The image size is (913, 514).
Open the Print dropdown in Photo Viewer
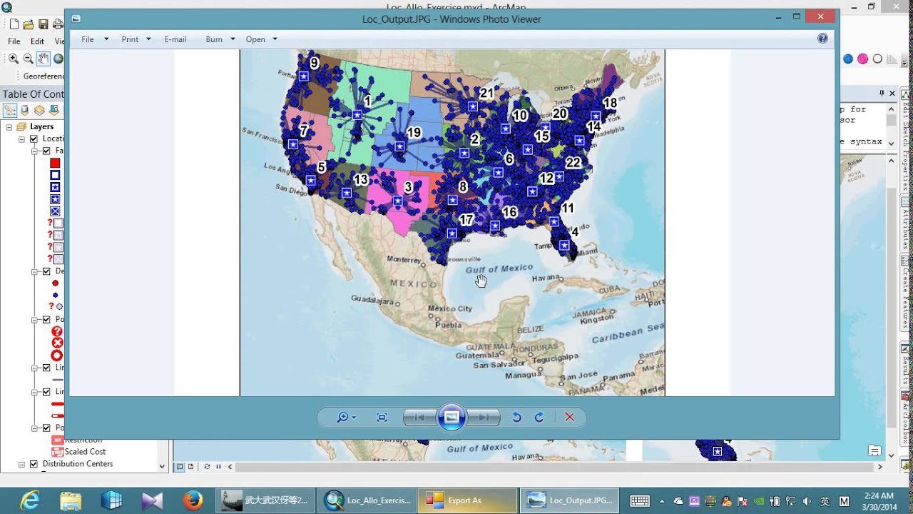click(x=136, y=39)
